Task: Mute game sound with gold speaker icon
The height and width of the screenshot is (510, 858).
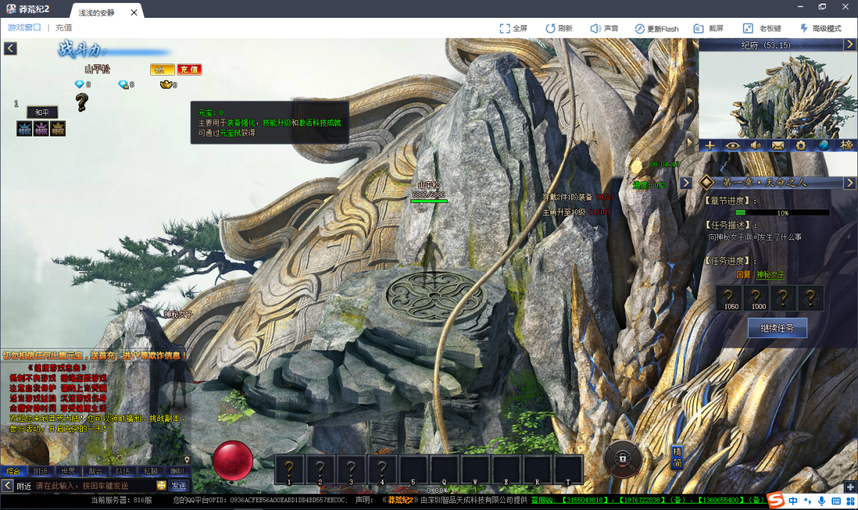Action: click(755, 145)
